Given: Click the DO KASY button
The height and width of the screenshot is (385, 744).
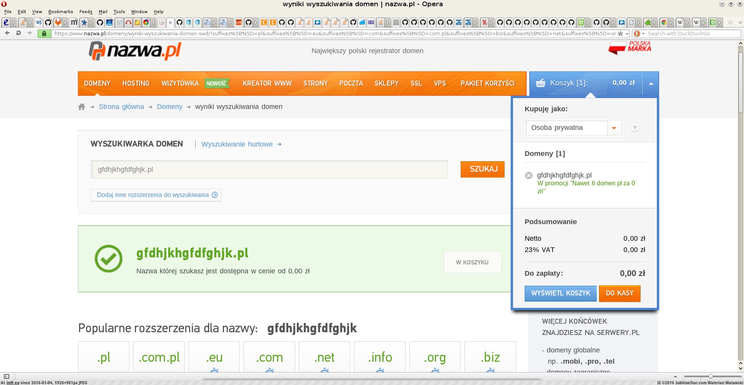Looking at the screenshot, I should point(620,293).
